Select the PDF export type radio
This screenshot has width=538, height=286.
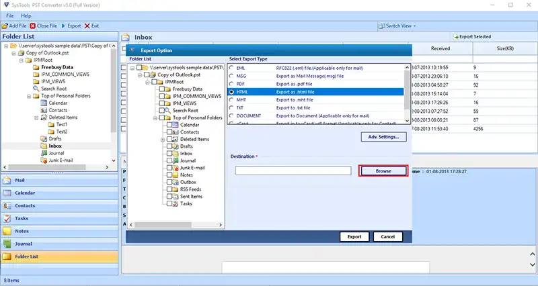(x=231, y=84)
